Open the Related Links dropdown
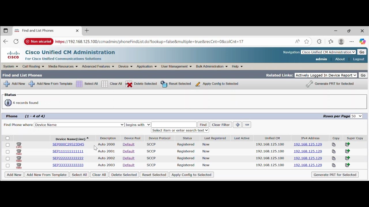 coord(326,75)
